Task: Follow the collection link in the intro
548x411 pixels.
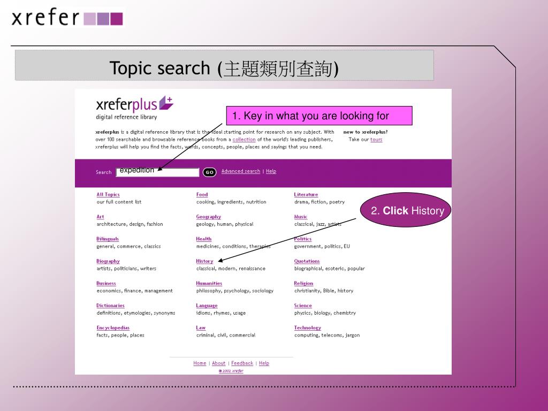Action: coord(244,140)
